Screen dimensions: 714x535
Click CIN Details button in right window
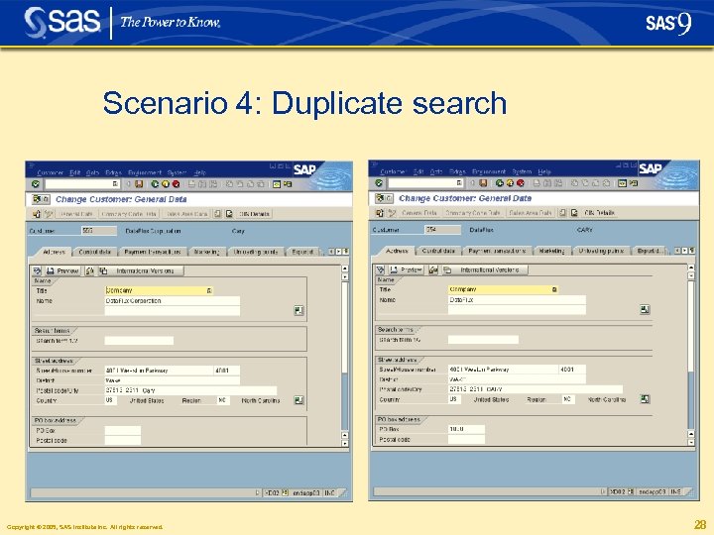[x=599, y=212]
